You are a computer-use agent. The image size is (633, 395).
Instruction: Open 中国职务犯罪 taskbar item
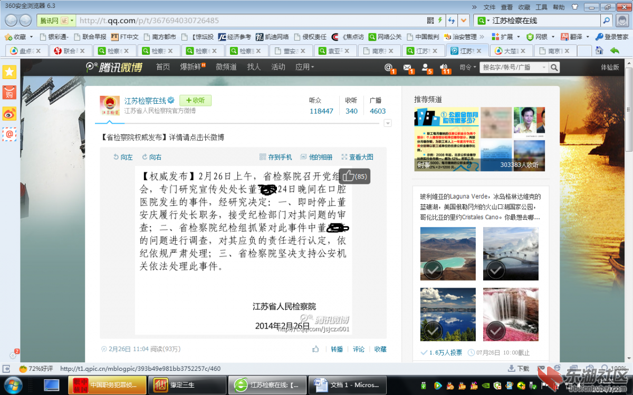click(x=108, y=385)
